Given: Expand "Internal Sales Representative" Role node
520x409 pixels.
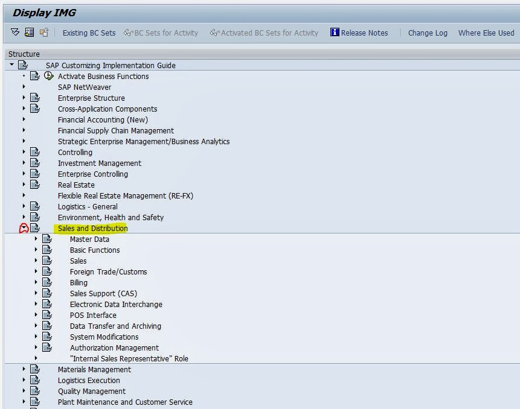Looking at the screenshot, I should [x=36, y=358].
